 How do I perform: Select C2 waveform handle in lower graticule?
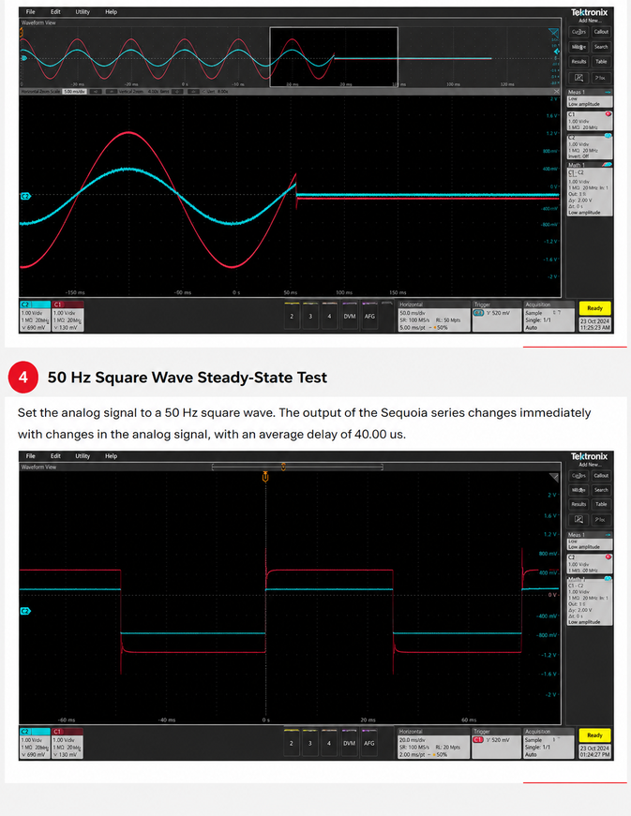25,611
